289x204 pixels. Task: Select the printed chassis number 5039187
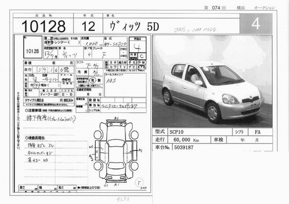(184, 148)
